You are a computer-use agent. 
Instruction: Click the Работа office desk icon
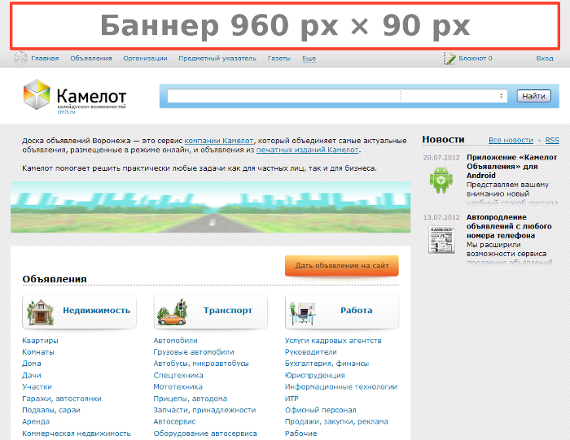tap(303, 311)
